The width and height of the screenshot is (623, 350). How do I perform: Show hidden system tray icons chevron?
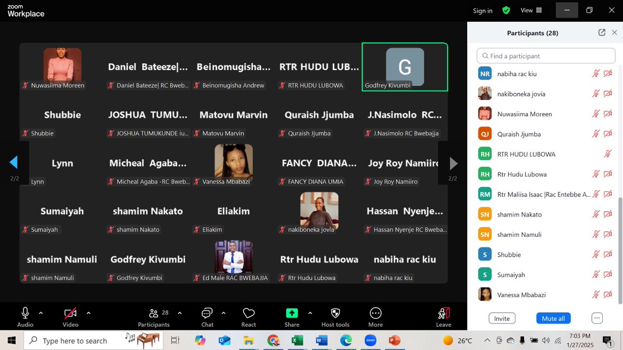pos(487,341)
